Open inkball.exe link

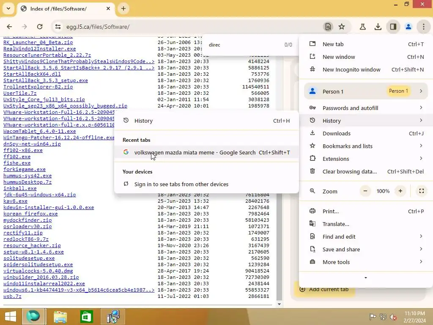coord(20,188)
